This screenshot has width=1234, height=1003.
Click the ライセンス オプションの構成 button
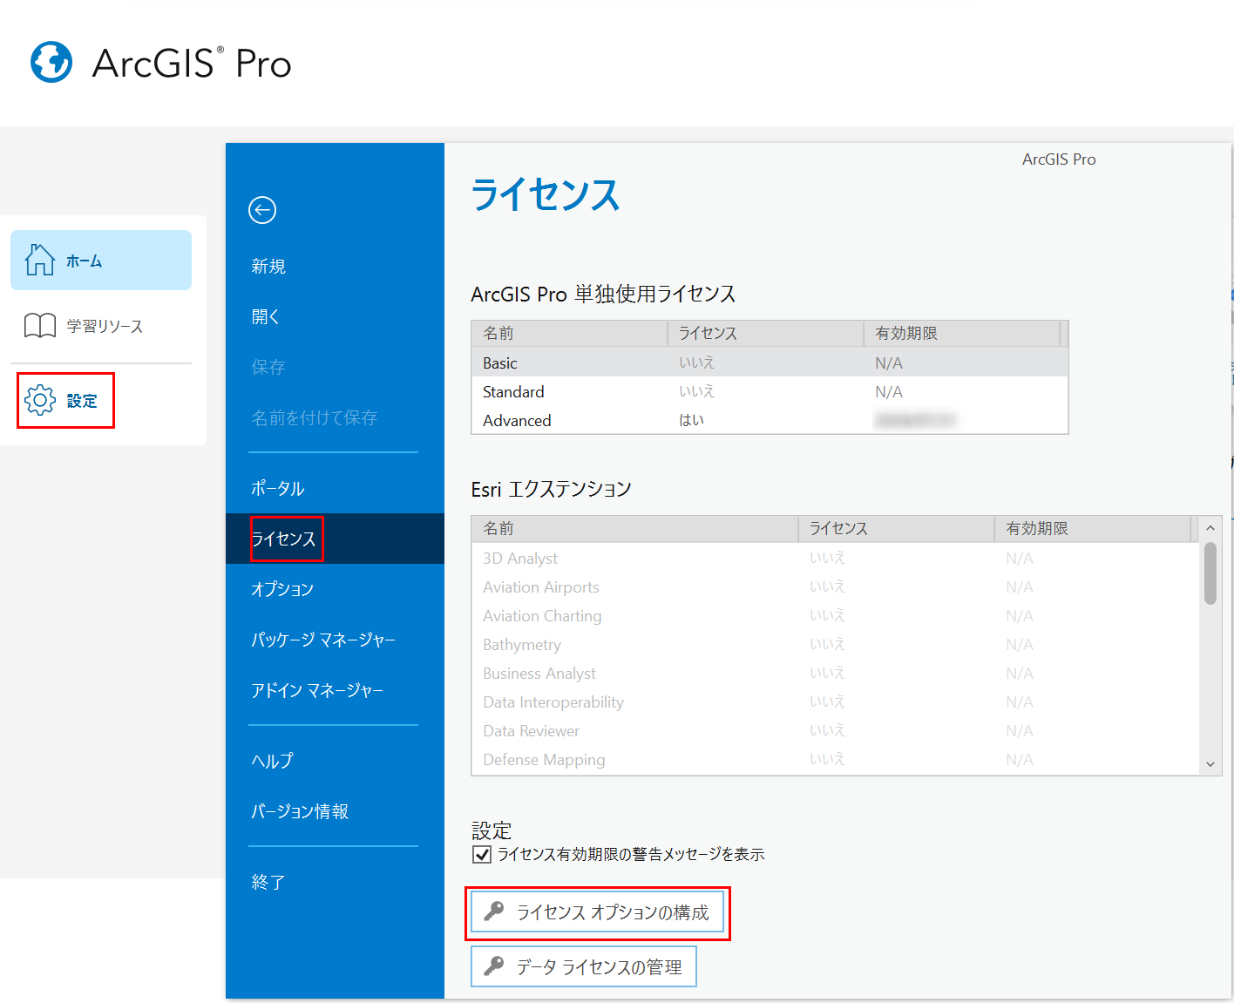pos(597,912)
